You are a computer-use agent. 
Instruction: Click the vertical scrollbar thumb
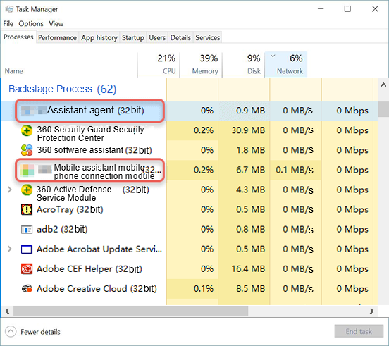[383, 109]
